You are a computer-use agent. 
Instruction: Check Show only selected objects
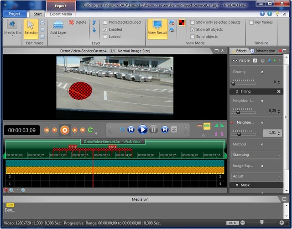[x=192, y=22]
